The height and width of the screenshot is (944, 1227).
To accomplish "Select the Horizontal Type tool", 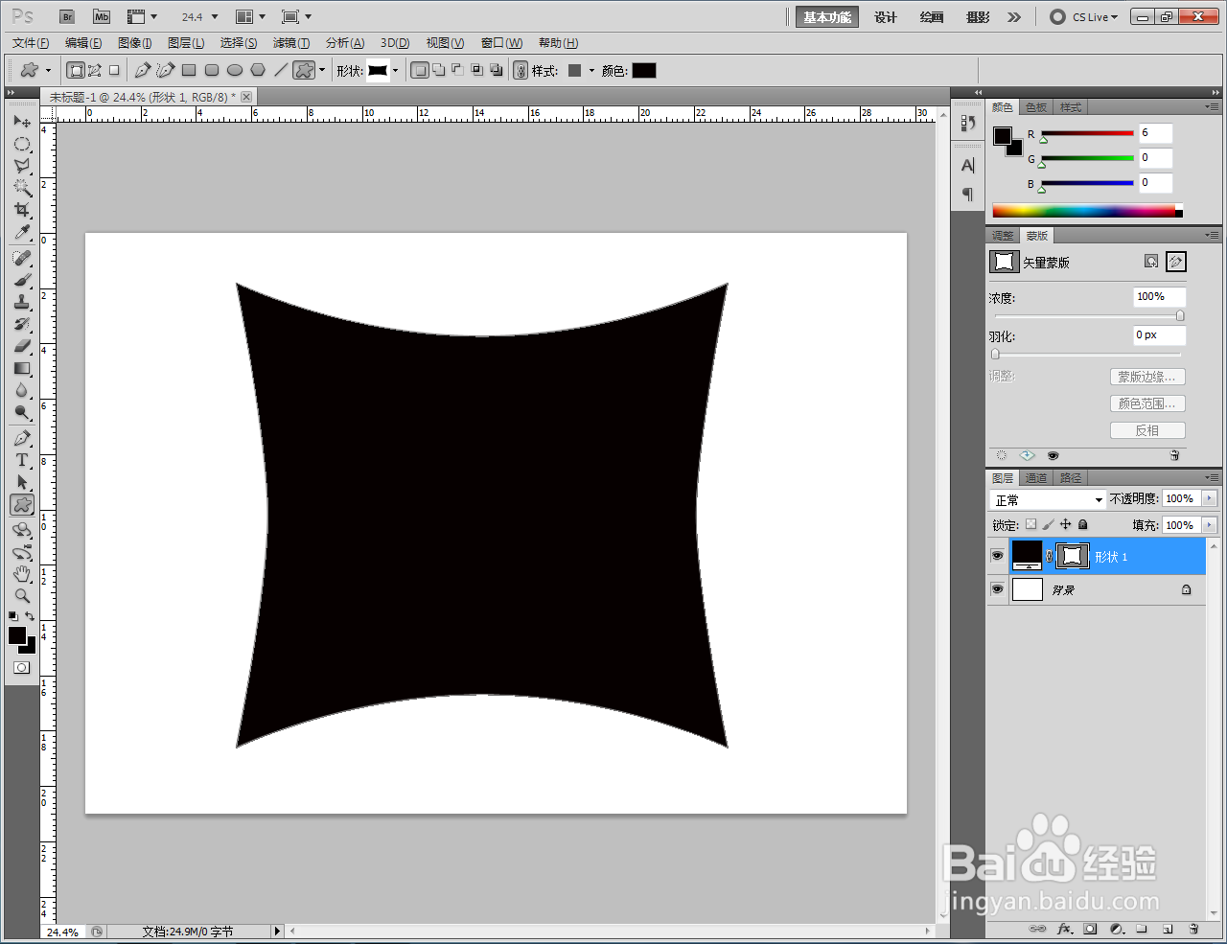I will [x=22, y=461].
